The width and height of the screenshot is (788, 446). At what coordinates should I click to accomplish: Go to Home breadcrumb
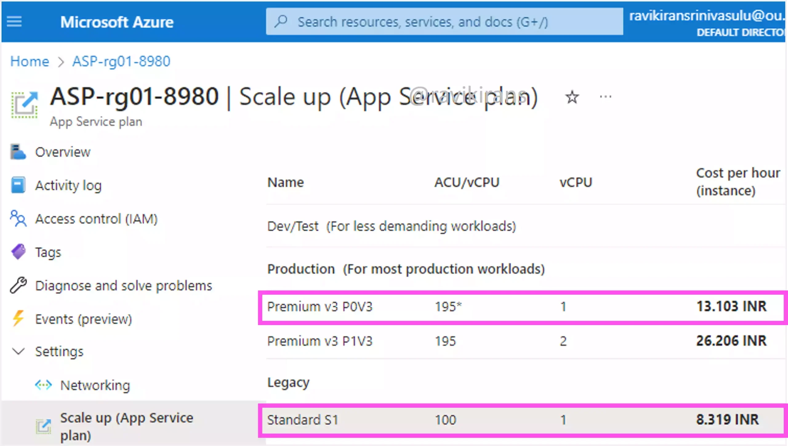click(30, 61)
